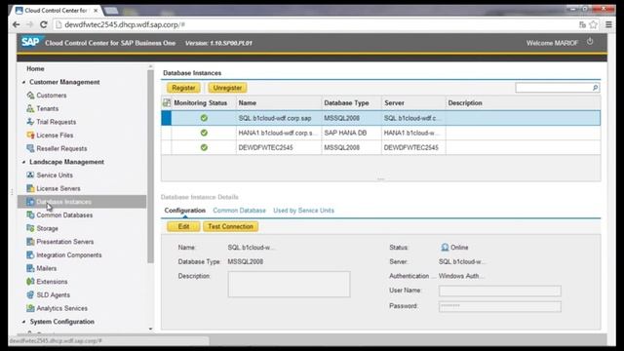Open the Extensions icon
Screen dimensions: 624x351
[x=30, y=282]
